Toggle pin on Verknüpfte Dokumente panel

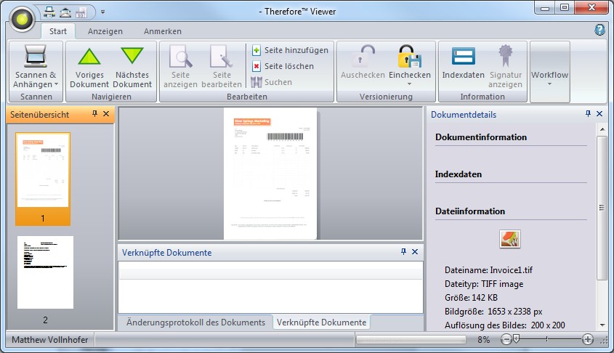[x=404, y=252]
